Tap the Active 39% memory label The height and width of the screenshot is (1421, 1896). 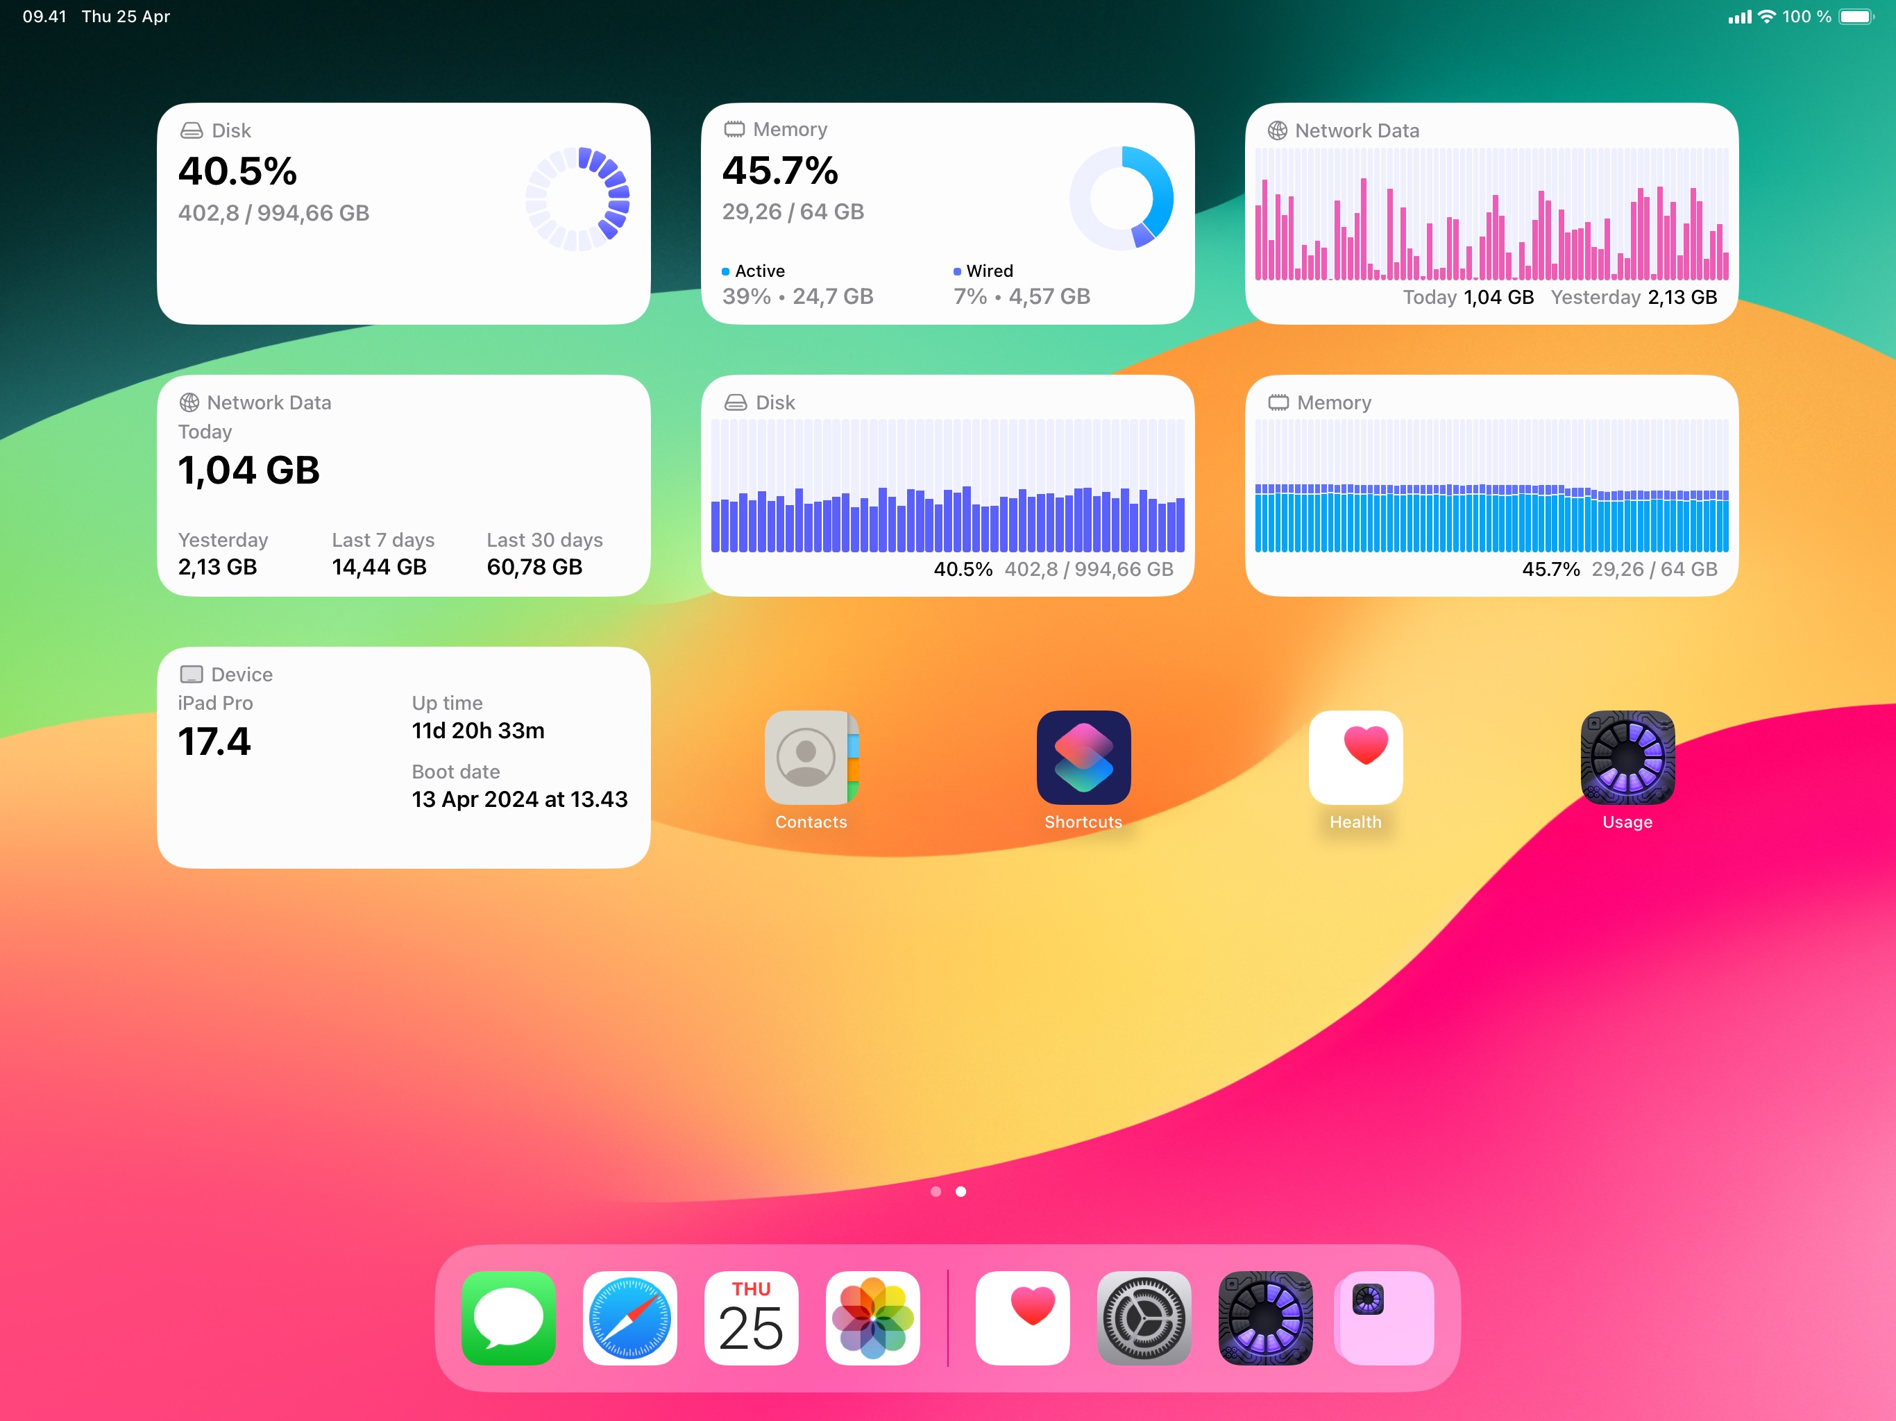click(x=797, y=284)
